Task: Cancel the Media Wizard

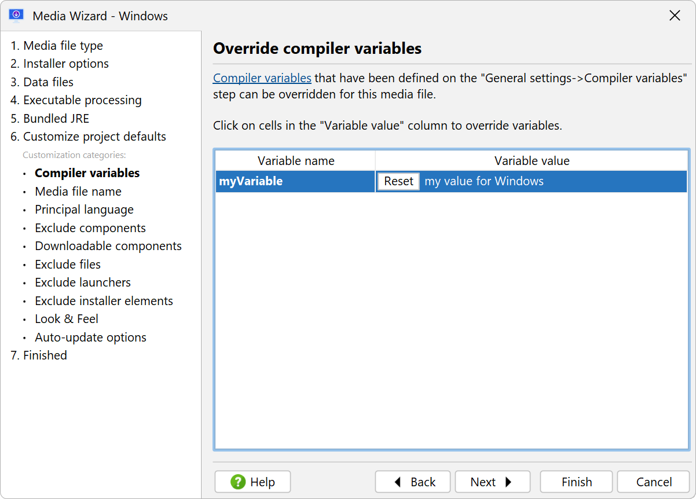Action: coord(653,482)
